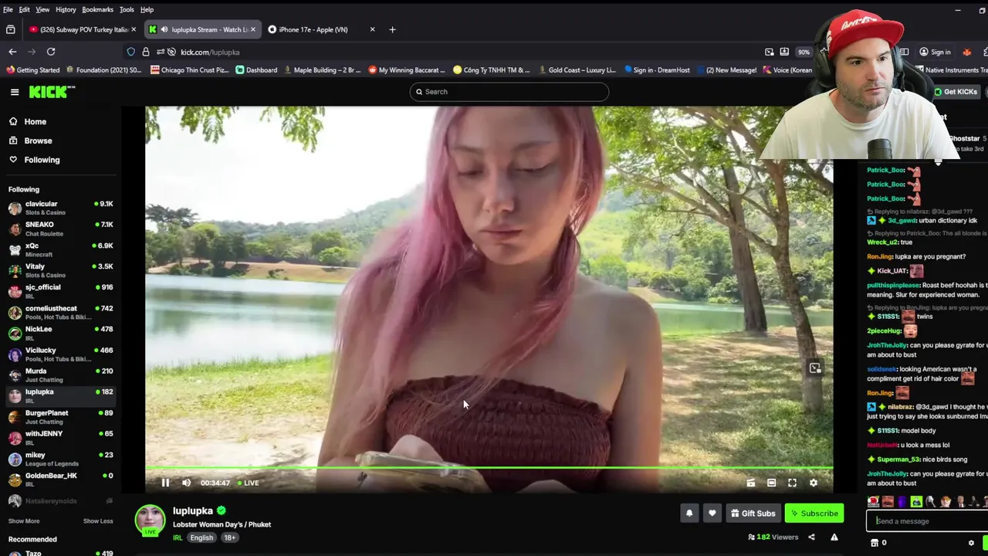Share the stream via share icon

[x=811, y=537]
